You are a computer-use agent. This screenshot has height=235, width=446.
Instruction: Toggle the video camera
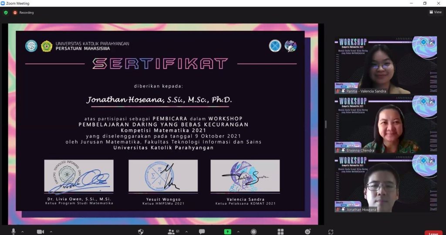pos(41,232)
